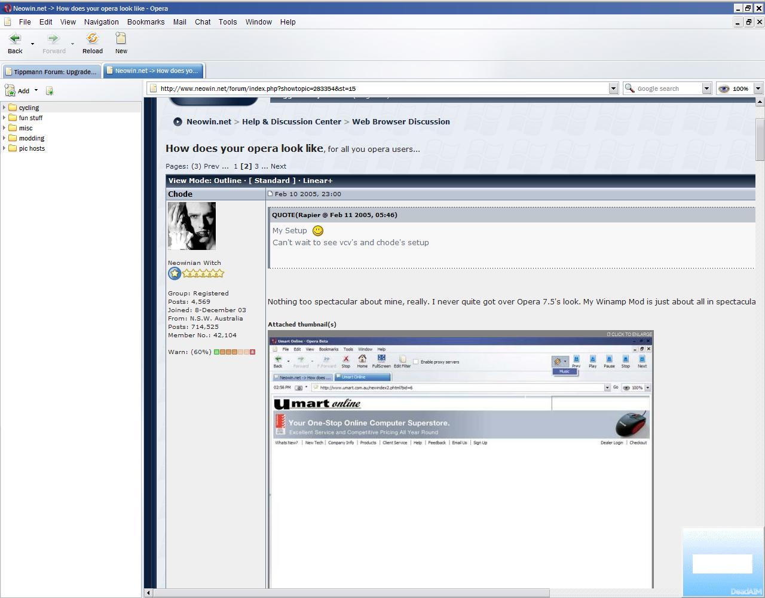Click the round arrow icon before Neowin.net breadcrumb
This screenshot has width=765, height=598.
pos(178,121)
